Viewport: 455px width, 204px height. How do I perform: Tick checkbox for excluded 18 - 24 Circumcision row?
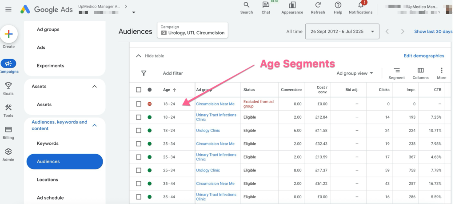(x=139, y=104)
